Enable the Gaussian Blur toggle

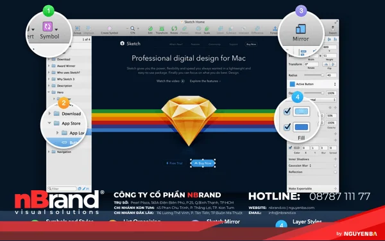tap(335, 166)
